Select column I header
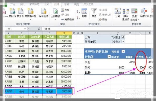This screenshot has width=156, height=101. 97,33
